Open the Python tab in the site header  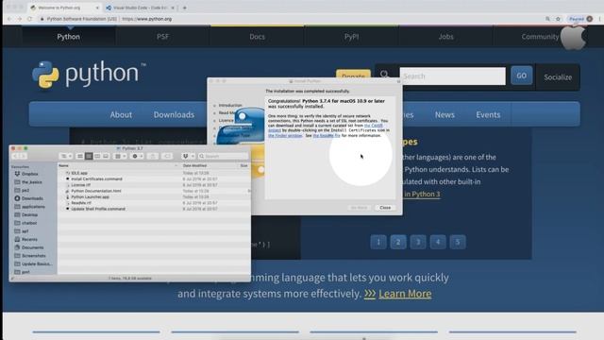pyautogui.click(x=69, y=37)
